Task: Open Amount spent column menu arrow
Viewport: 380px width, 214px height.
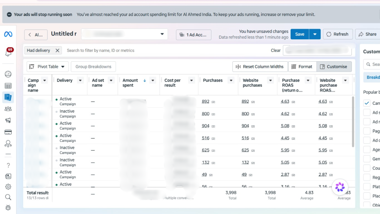Action: 153,80
